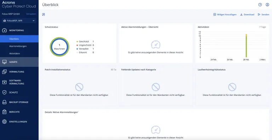Click the '7 Tage' label in Aktivitäten
This screenshot has width=272, height=140.
(262, 27)
